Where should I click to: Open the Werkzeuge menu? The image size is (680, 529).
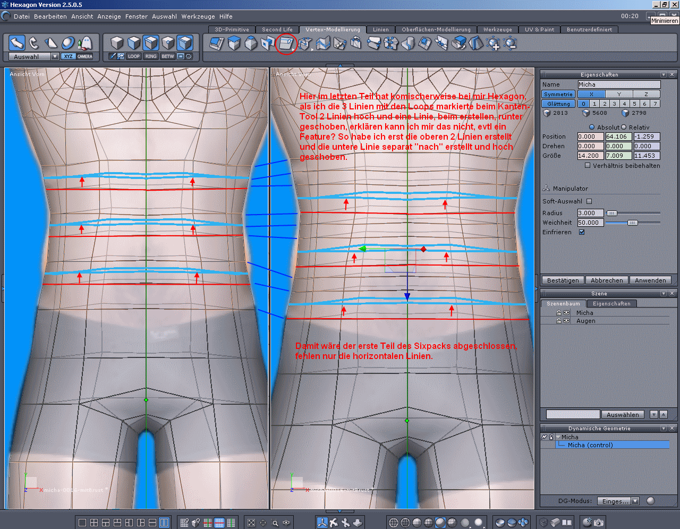[x=198, y=16]
